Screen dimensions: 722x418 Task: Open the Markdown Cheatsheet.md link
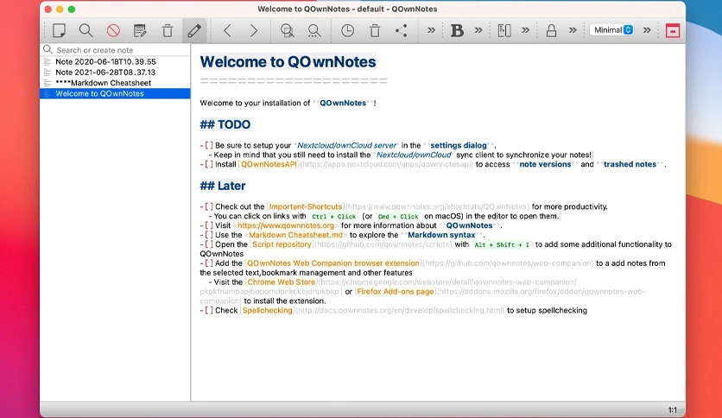(295, 235)
